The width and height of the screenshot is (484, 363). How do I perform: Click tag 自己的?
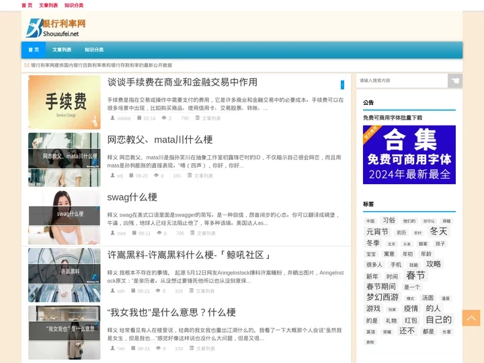(438, 319)
